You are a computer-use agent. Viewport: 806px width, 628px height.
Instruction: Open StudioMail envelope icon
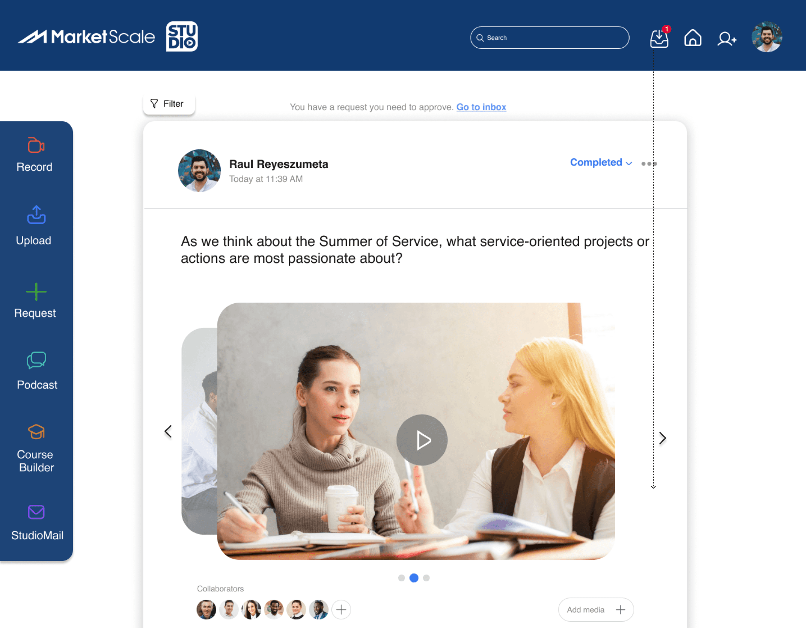[x=36, y=512]
